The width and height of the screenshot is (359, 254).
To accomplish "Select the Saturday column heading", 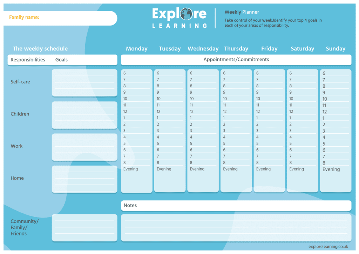I will pyautogui.click(x=303, y=48).
